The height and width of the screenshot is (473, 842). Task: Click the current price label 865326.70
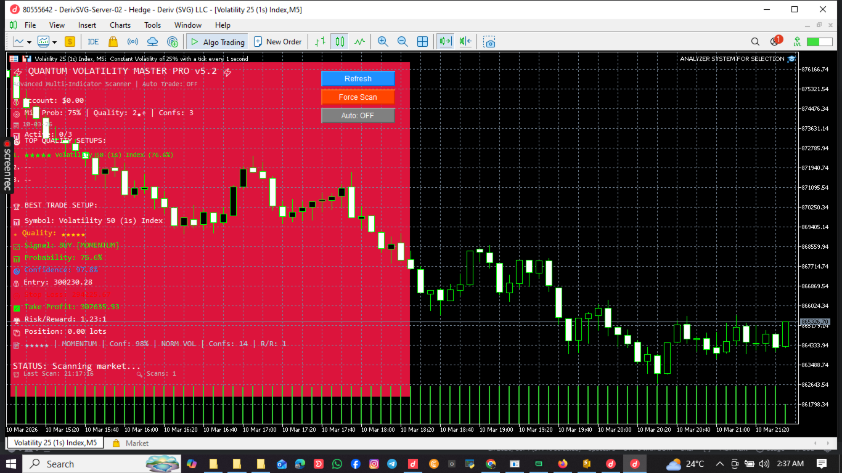point(814,322)
